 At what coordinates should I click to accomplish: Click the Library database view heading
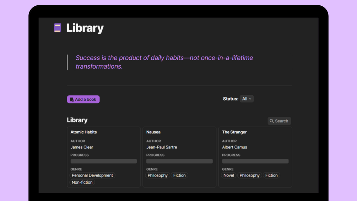click(77, 120)
